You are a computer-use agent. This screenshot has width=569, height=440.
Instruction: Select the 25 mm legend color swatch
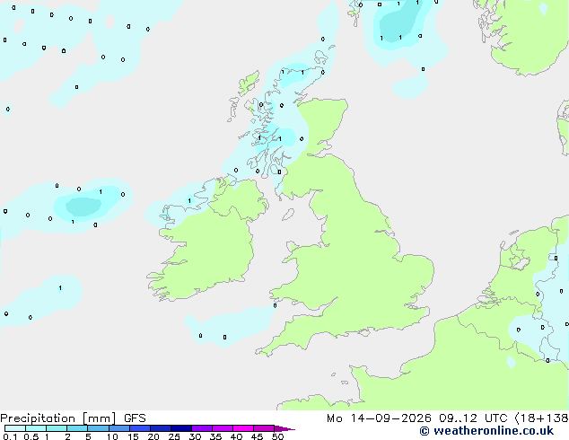tap(181, 428)
